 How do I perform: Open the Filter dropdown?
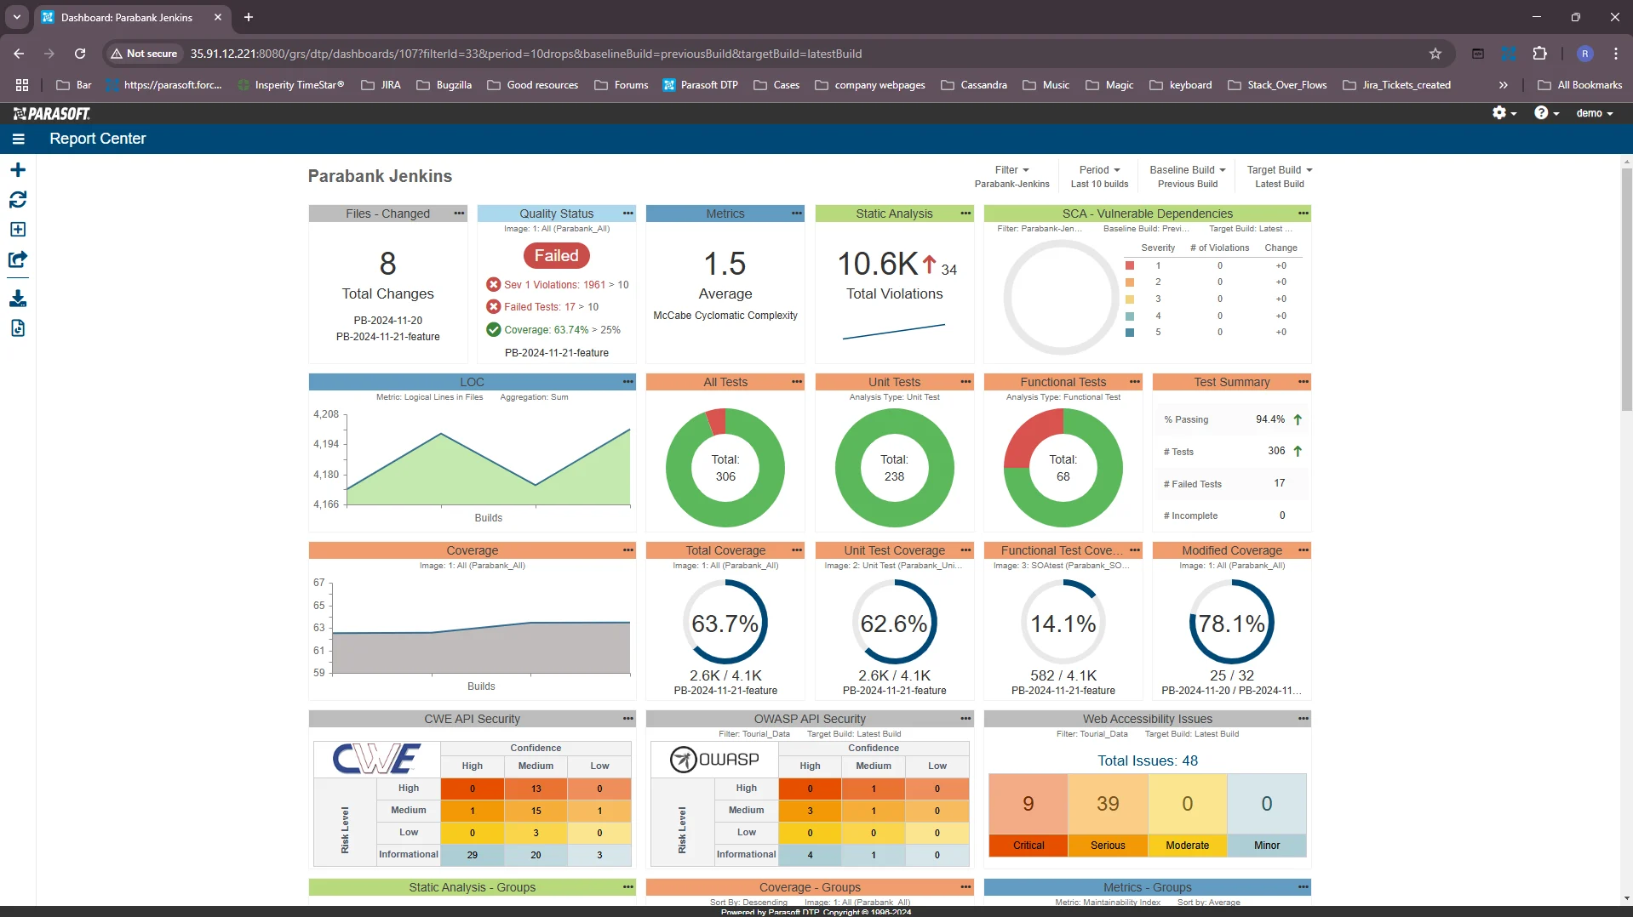(x=1011, y=170)
